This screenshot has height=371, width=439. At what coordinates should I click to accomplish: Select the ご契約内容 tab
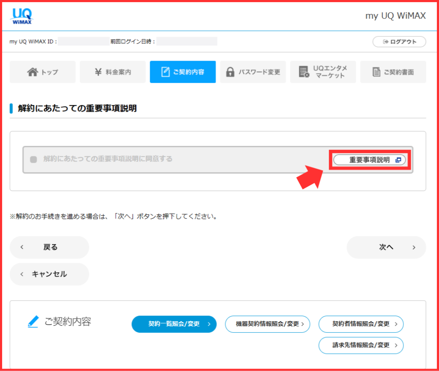[183, 72]
